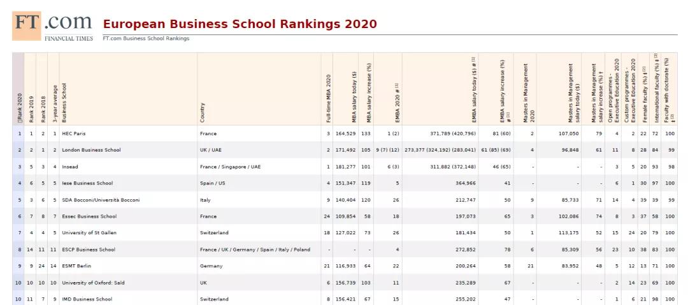Select the Insead school row link
The image size is (688, 305).
[x=71, y=167]
